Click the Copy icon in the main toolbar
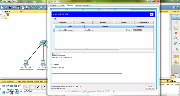This screenshot has width=180, height=96. 23,8
